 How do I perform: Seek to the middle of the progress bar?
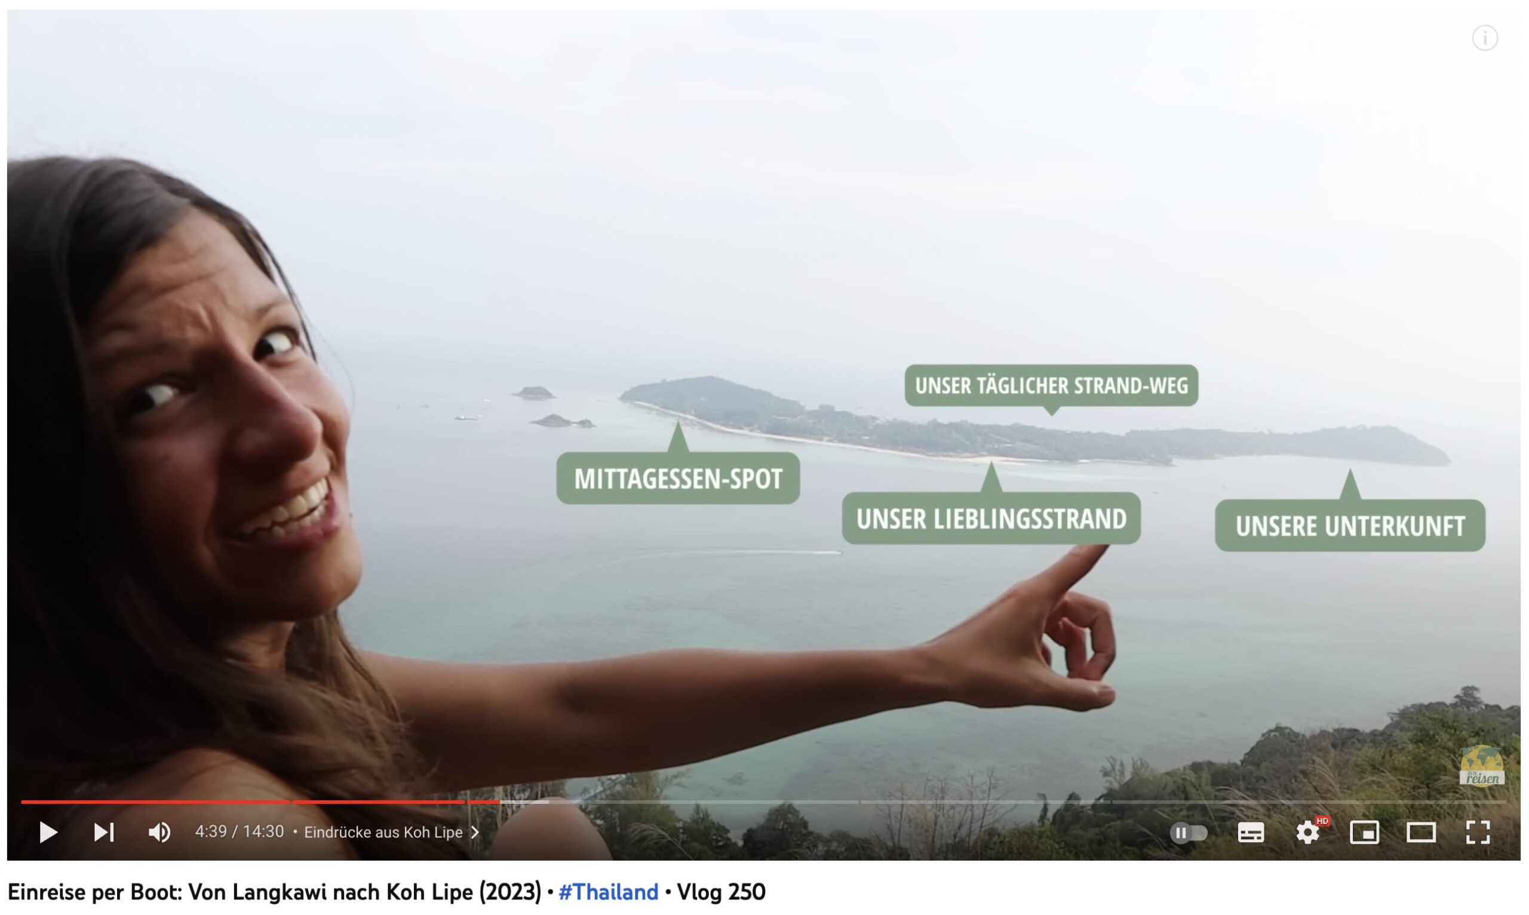pyautogui.click(x=763, y=802)
